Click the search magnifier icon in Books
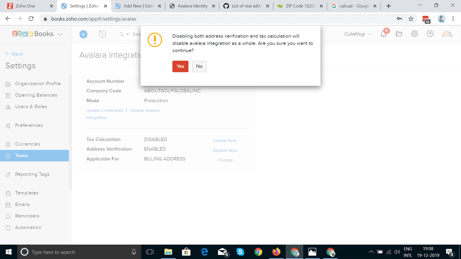This screenshot has width=461, height=259. pos(122,34)
